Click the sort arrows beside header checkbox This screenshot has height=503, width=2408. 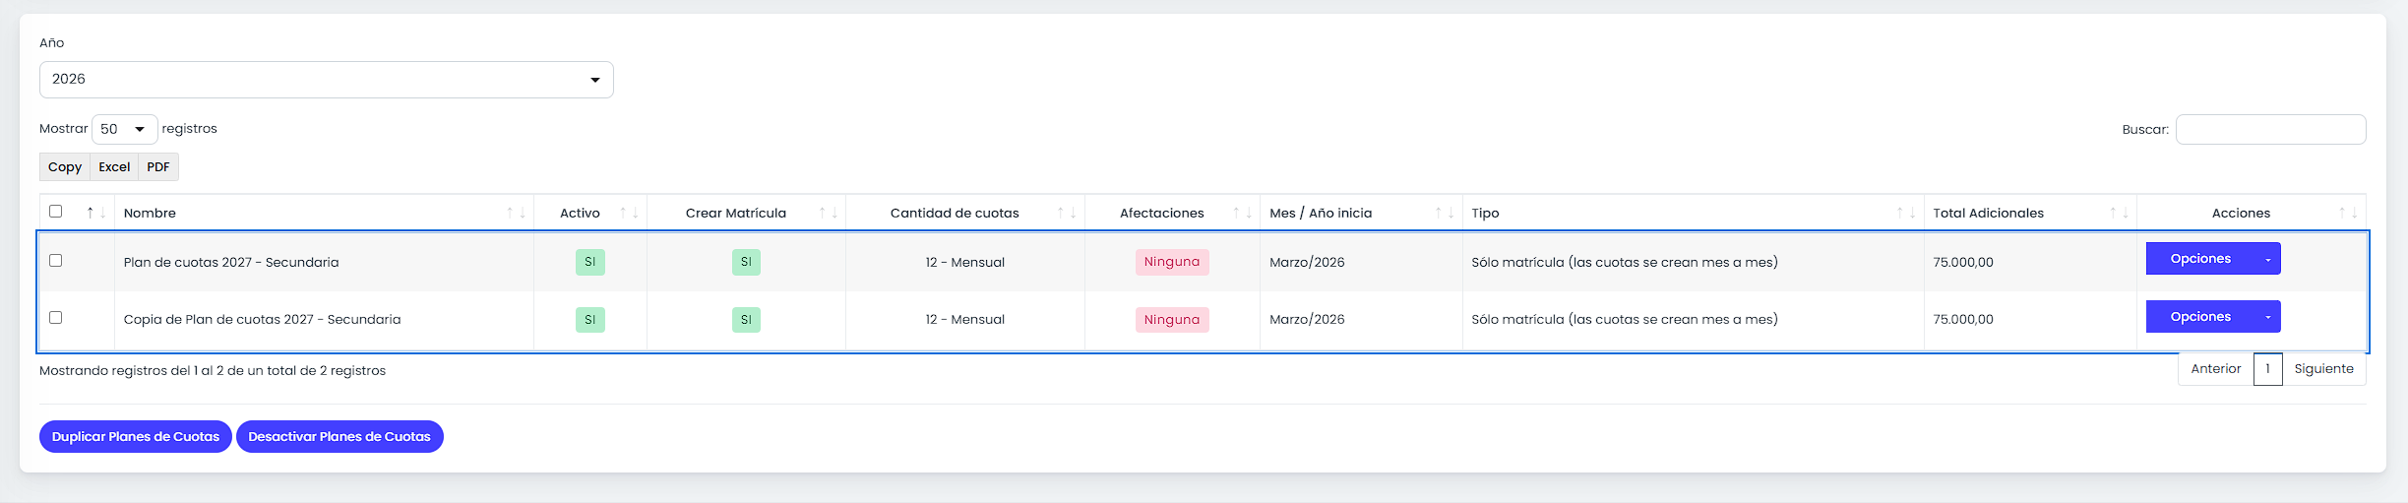click(x=95, y=213)
